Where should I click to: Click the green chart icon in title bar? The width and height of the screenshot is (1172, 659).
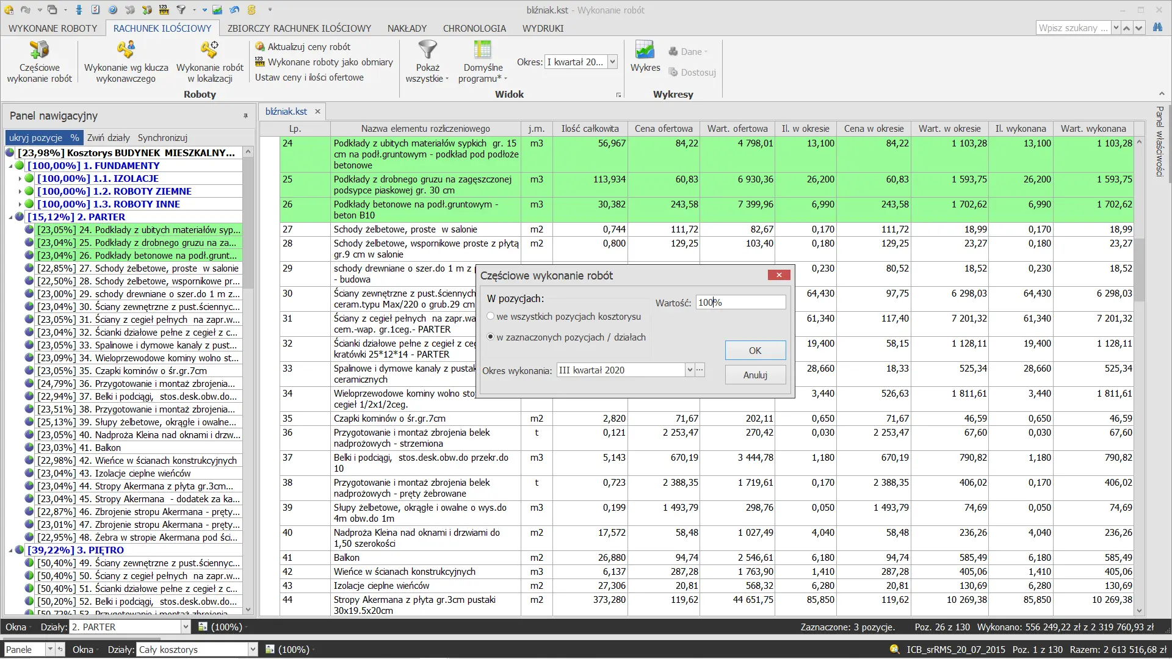[217, 10]
